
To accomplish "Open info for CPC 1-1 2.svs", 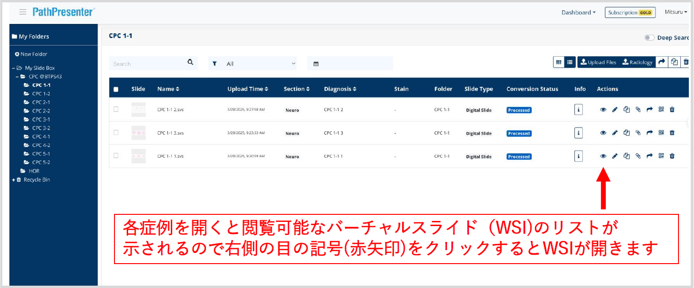I will pyautogui.click(x=579, y=110).
